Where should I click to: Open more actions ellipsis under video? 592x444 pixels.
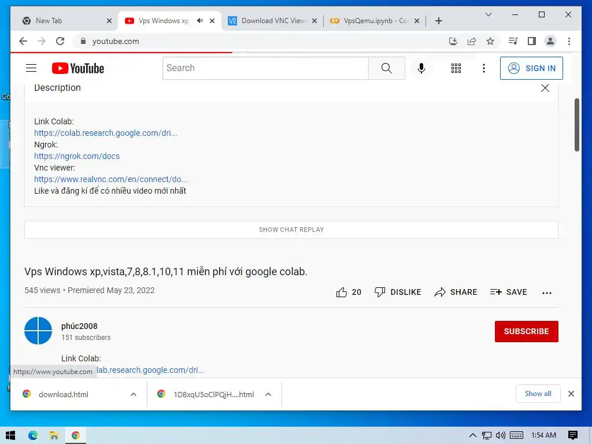point(547,293)
